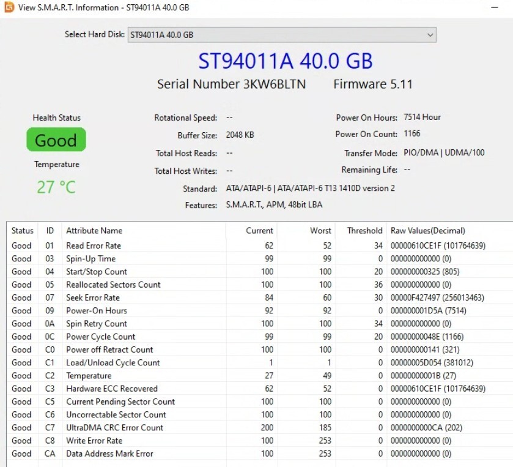Select the Spin-Up Time row
This screenshot has height=467, width=513.
click(x=260, y=259)
